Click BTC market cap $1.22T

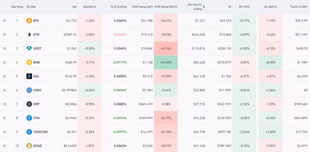coord(200,21)
